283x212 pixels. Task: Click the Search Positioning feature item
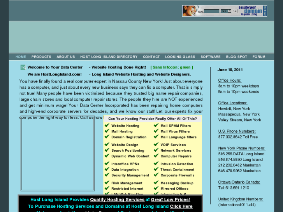128,151
